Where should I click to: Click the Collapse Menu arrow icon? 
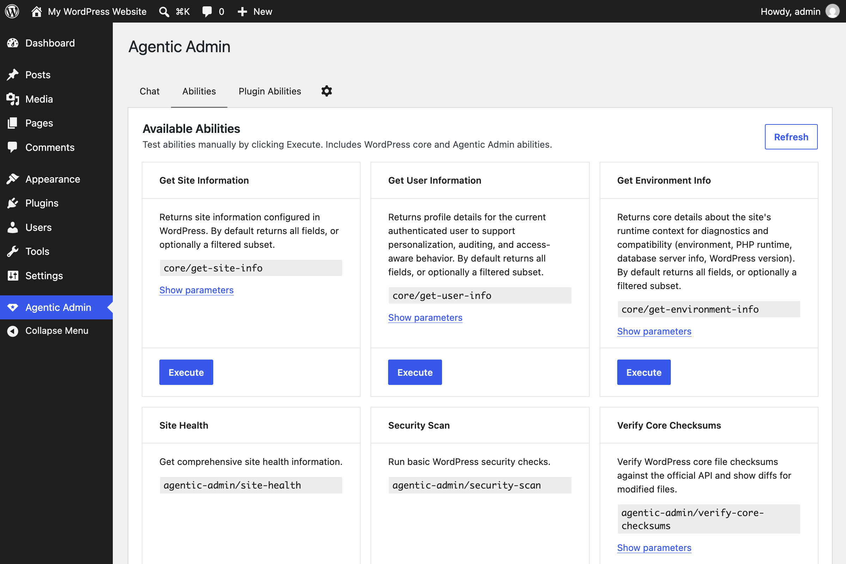[x=13, y=331]
